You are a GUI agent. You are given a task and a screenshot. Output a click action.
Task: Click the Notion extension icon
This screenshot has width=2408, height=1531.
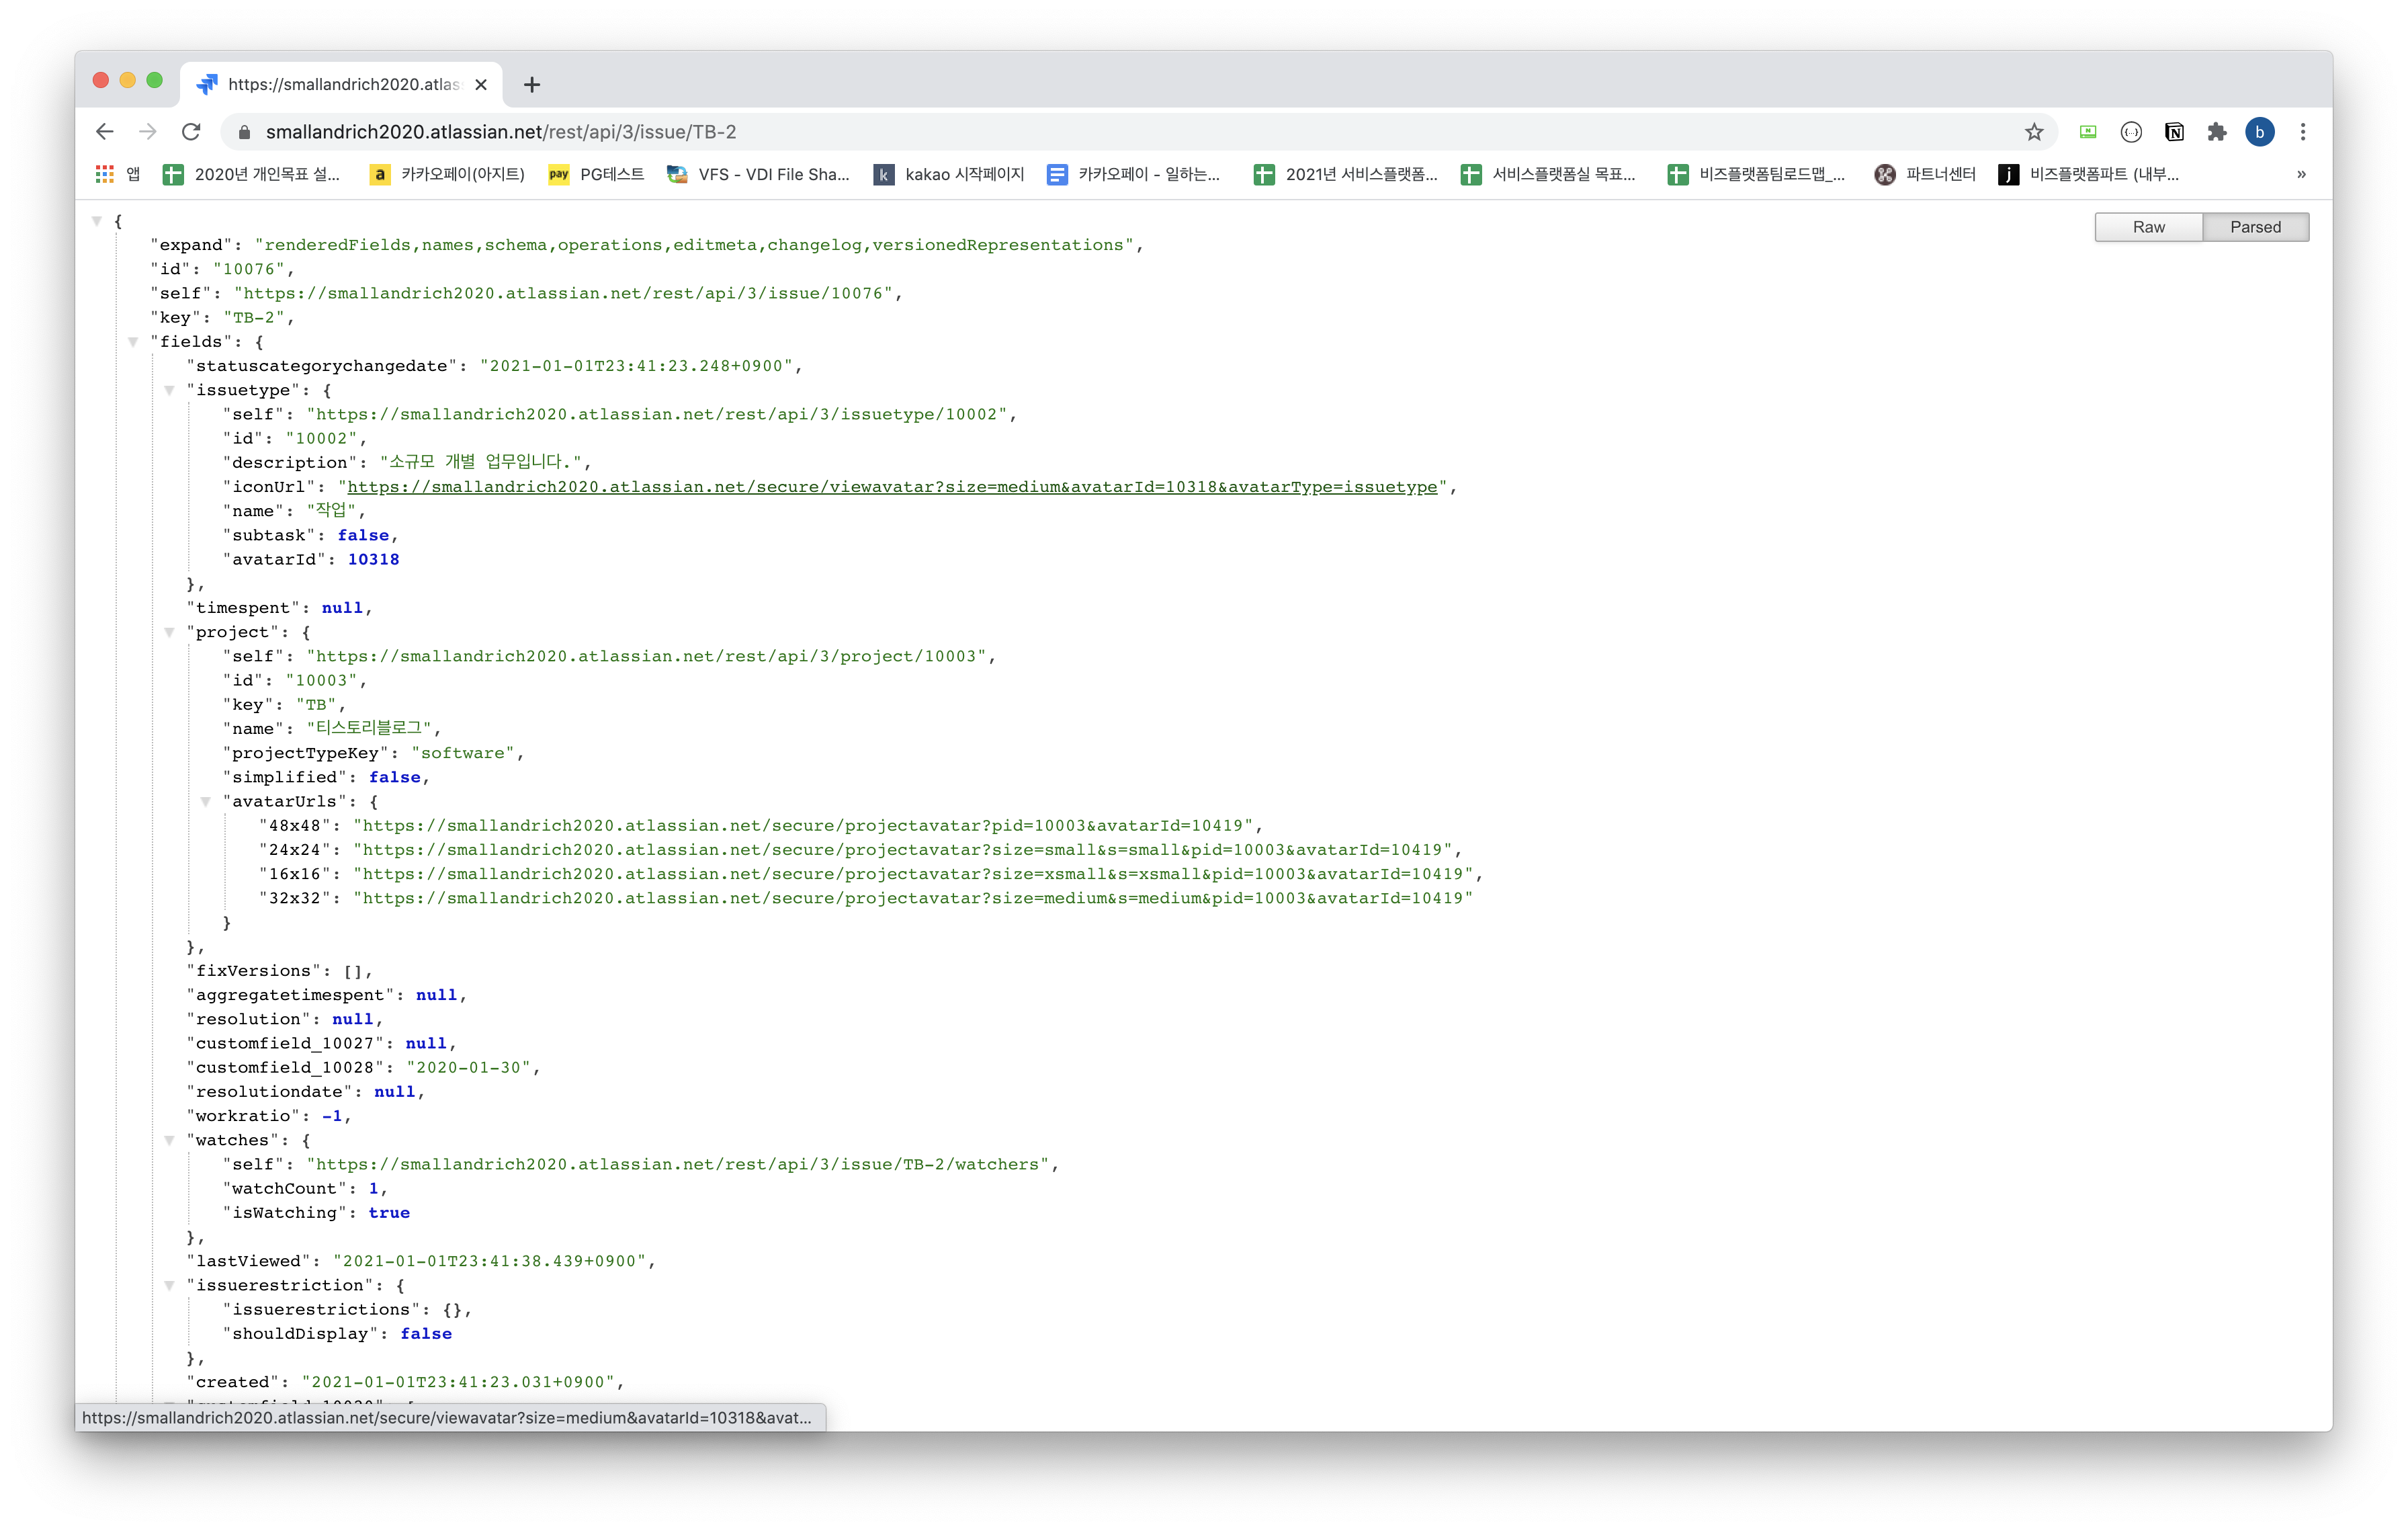tap(2174, 132)
